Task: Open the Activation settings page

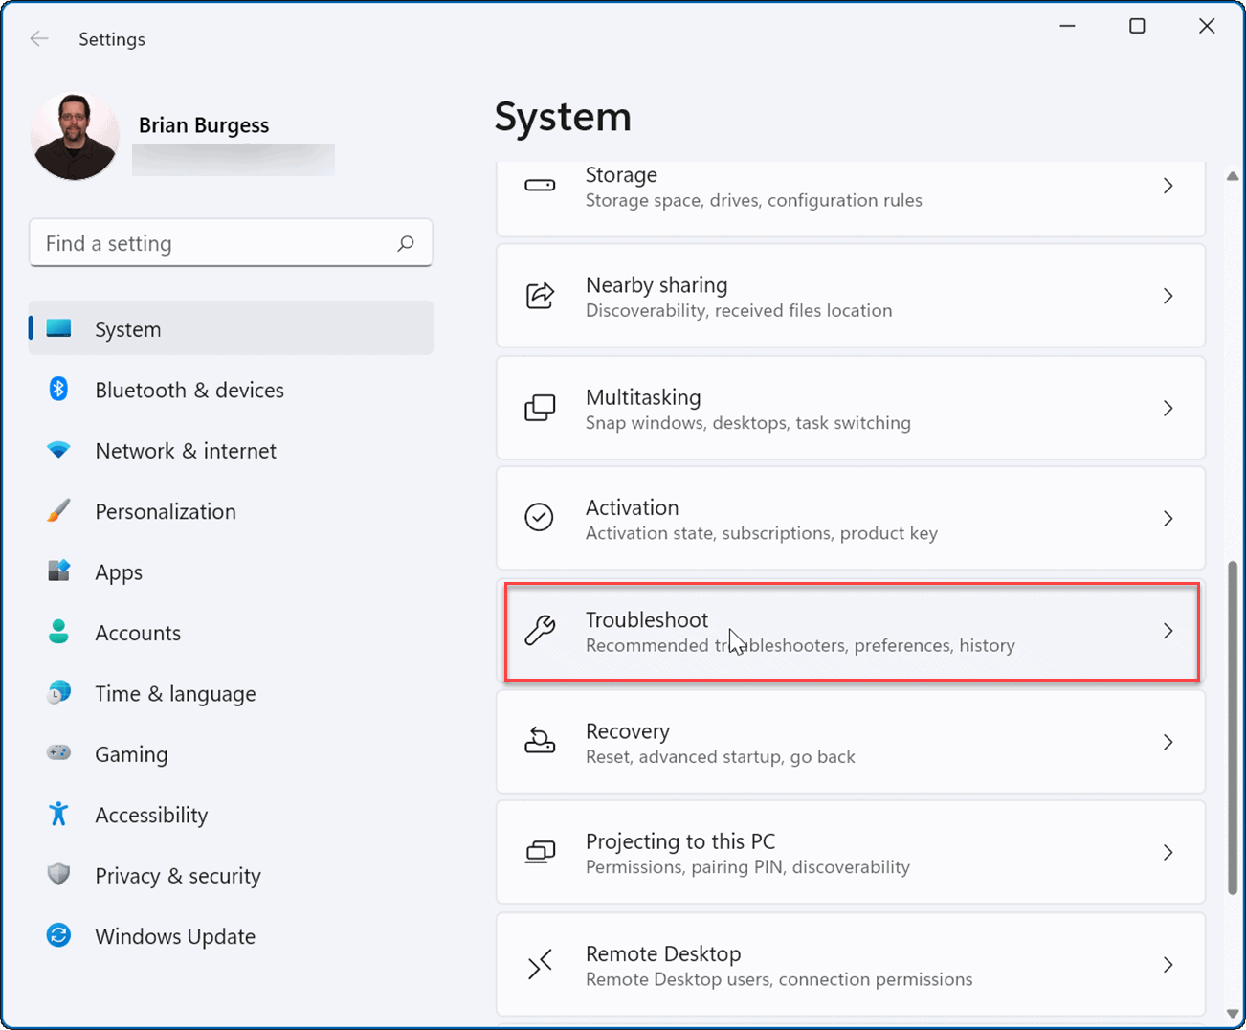Action: point(850,519)
